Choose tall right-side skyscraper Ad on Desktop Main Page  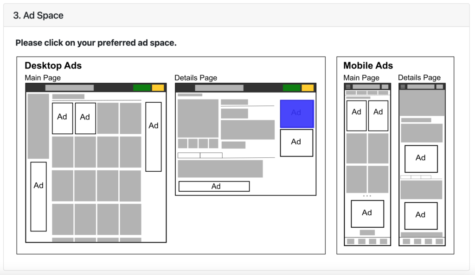(x=153, y=137)
